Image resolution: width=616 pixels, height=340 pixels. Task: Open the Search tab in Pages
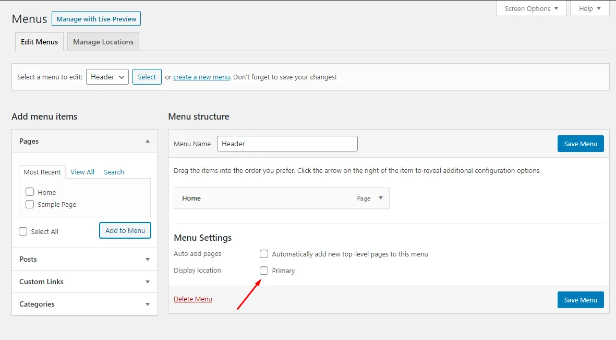[x=114, y=172]
